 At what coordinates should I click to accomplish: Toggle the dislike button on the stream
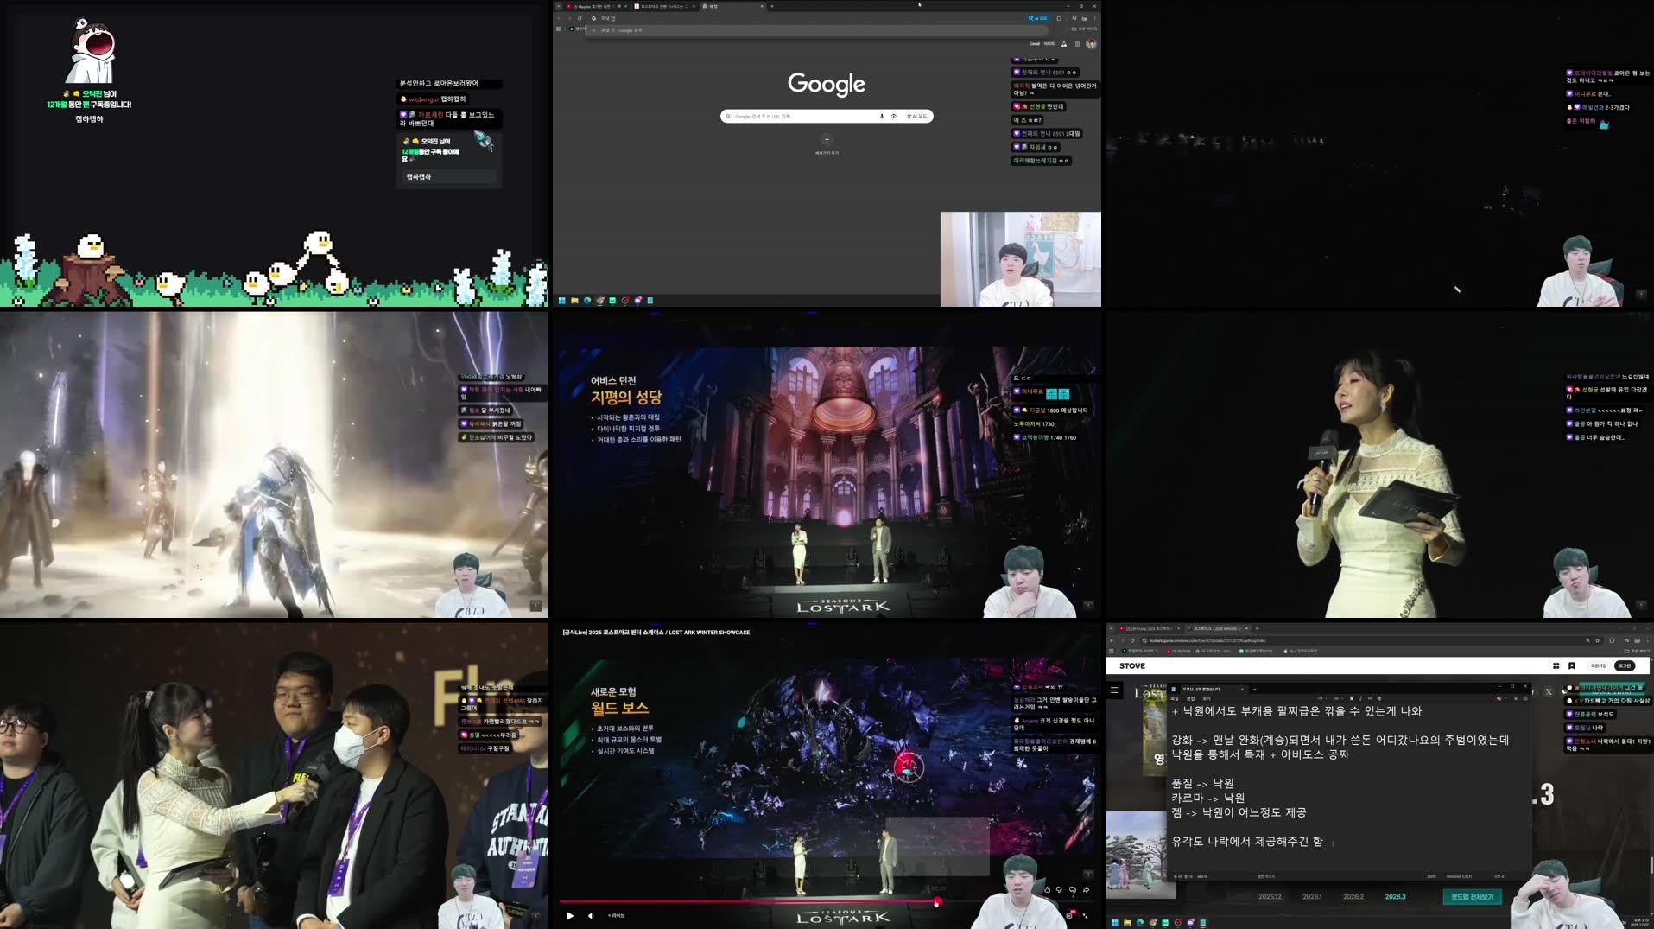coord(1059,890)
